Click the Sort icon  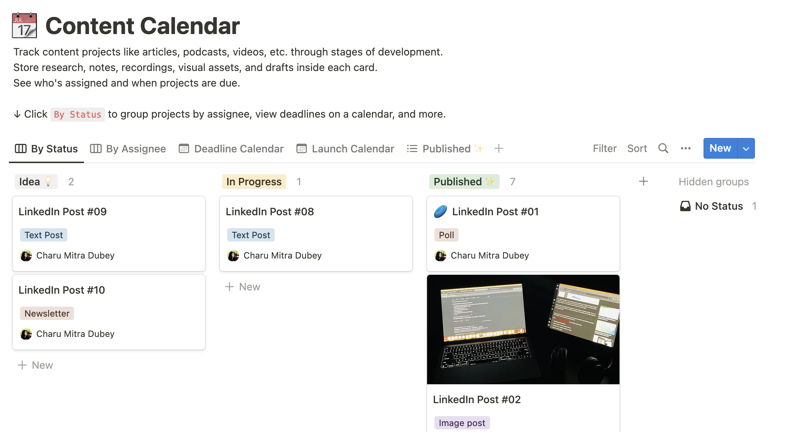(637, 148)
